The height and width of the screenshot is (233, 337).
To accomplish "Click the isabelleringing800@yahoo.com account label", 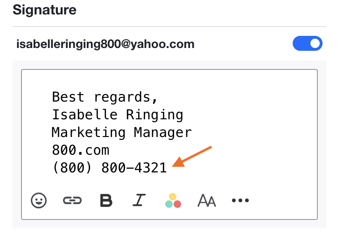I will [x=105, y=44].
